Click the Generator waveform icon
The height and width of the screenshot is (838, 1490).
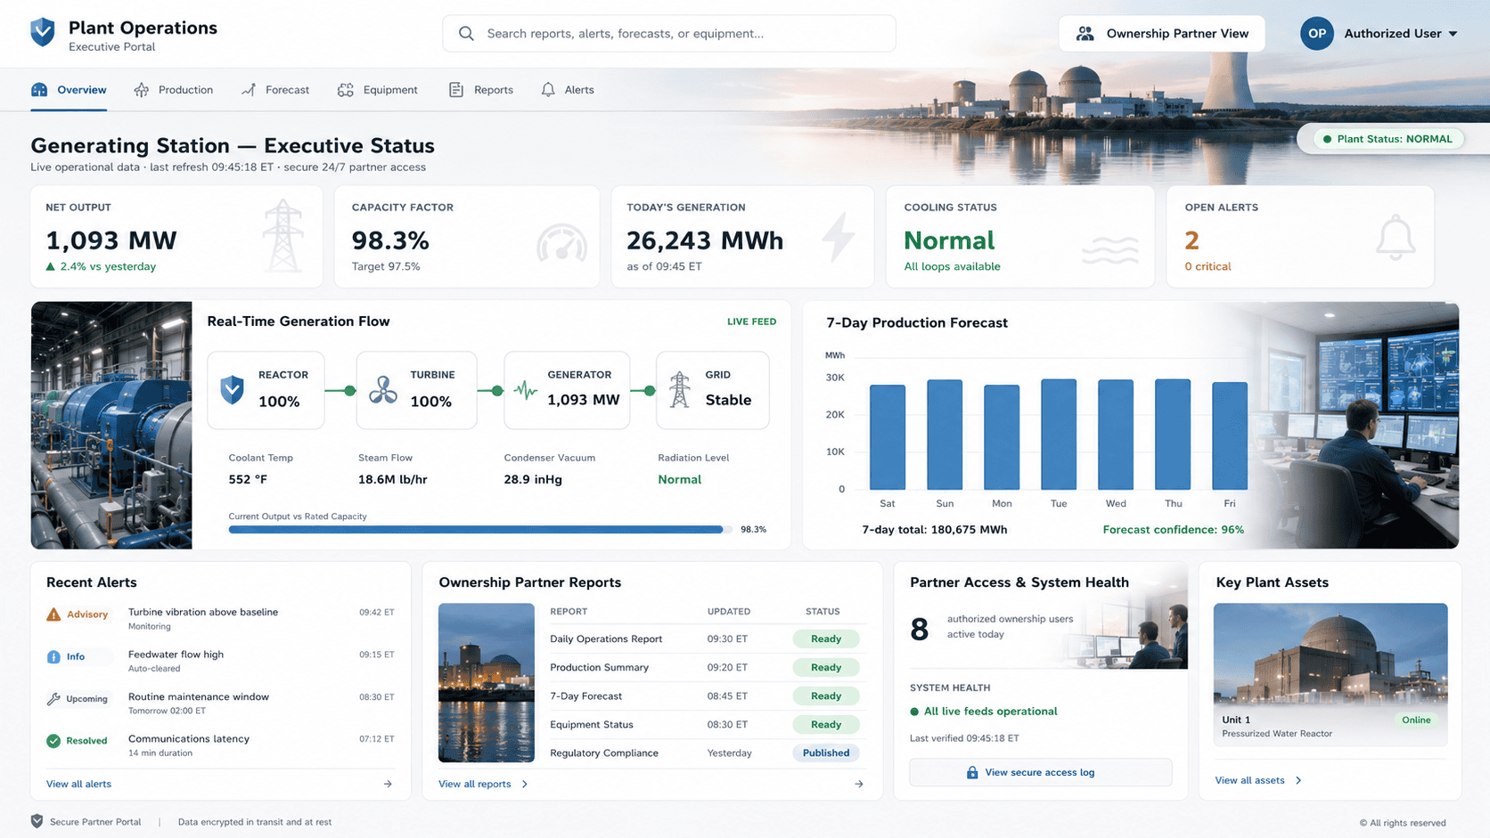pos(526,390)
